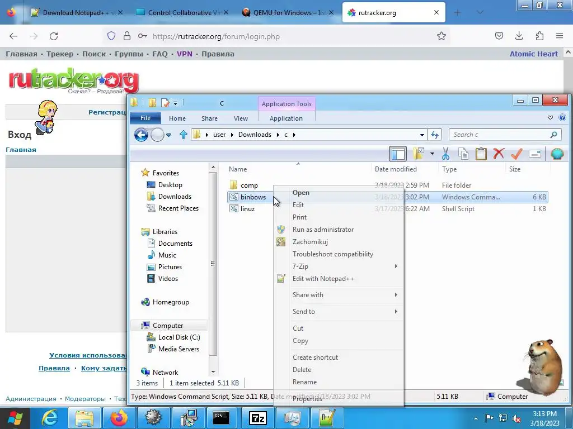Open the Pictures library
573x429 pixels.
pos(170,266)
